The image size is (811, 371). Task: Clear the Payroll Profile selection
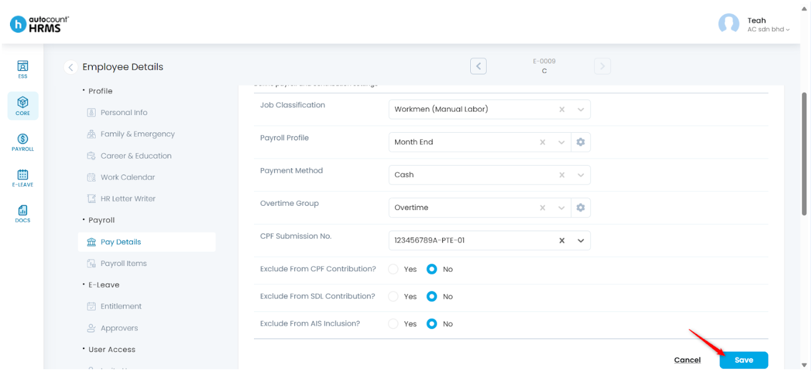542,142
